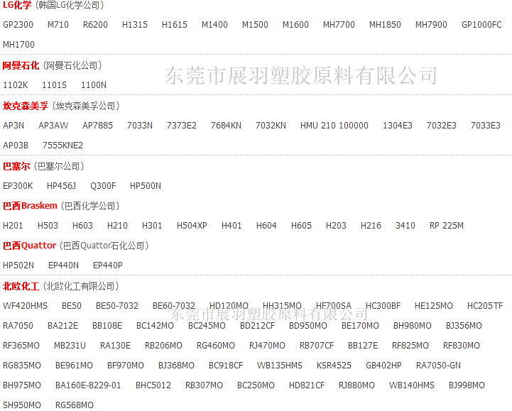
Task: Select the WF420HMS grade link
Action: (x=25, y=306)
